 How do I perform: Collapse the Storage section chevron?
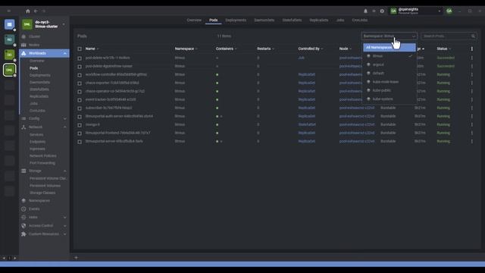tap(65, 171)
